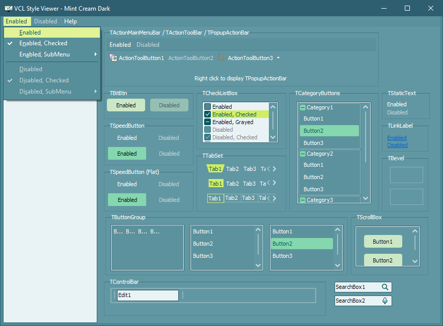This screenshot has height=326, width=443.
Task: Click the disabled TBitBtn button
Action: click(169, 105)
